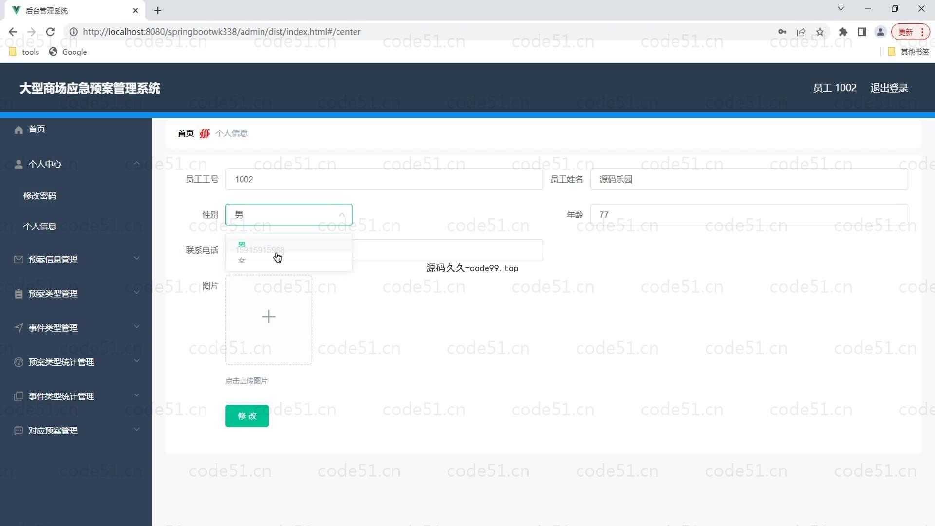Expand the 预案类型统计管理 chevron
The width and height of the screenshot is (935, 526).
(x=136, y=361)
